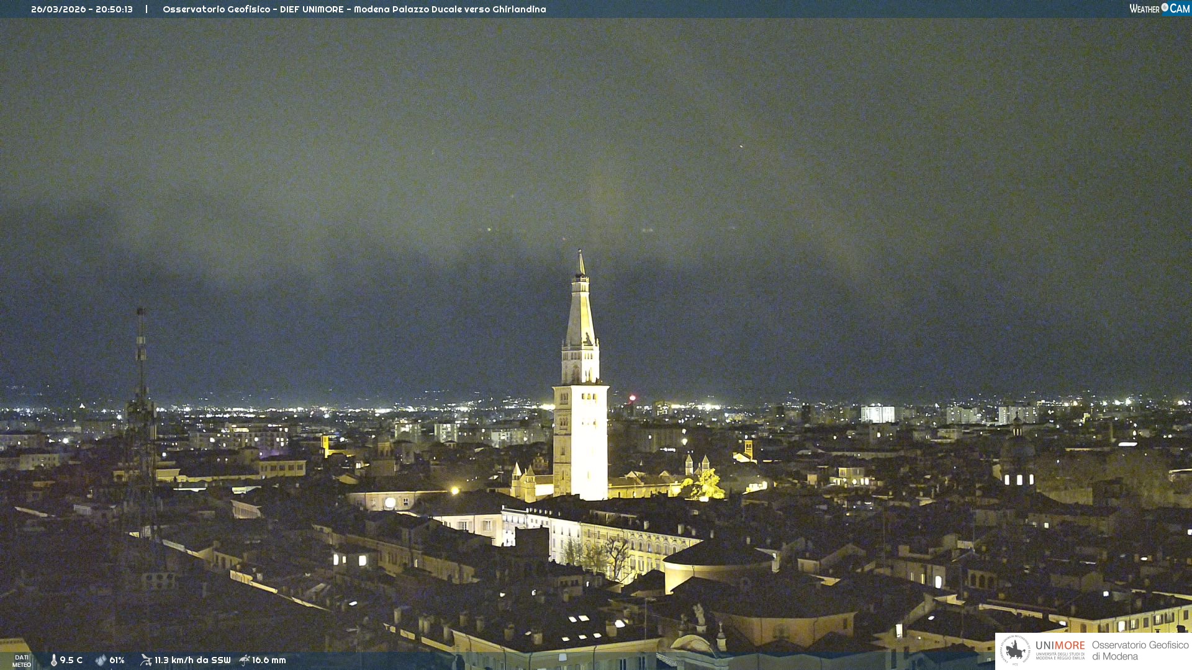Select the 61% humidity reading

pyautogui.click(x=117, y=660)
